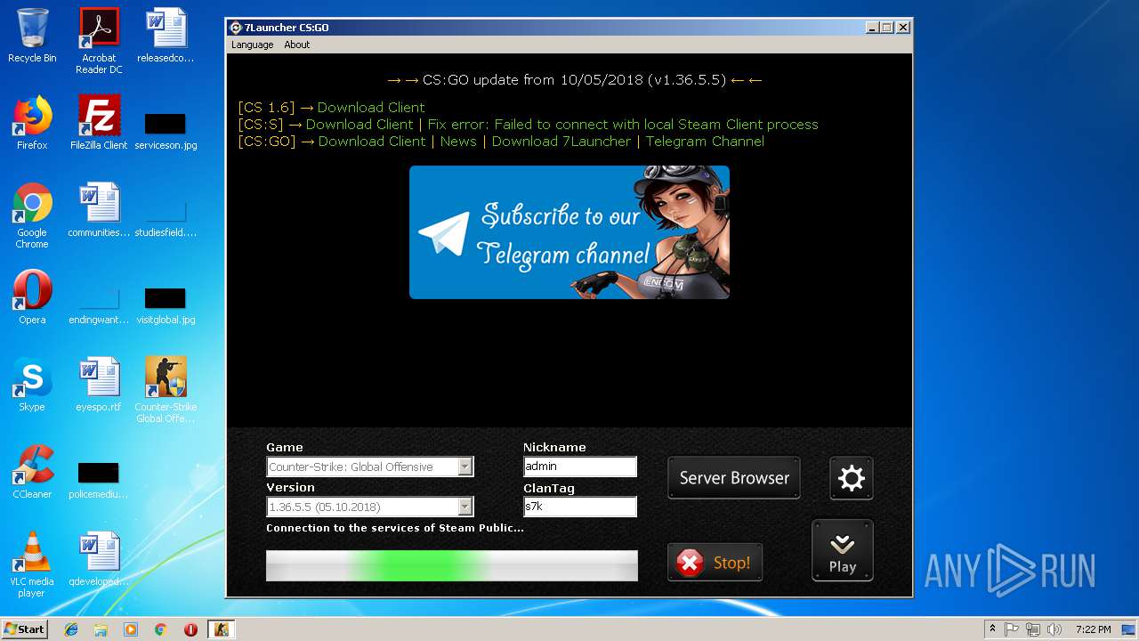Switch to 7Launcher taskbar button
Image resolution: width=1139 pixels, height=641 pixels.
point(221,629)
